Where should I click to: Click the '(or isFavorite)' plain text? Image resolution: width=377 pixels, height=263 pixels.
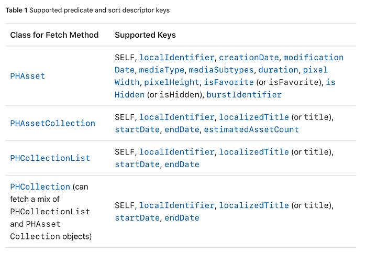click(289, 82)
